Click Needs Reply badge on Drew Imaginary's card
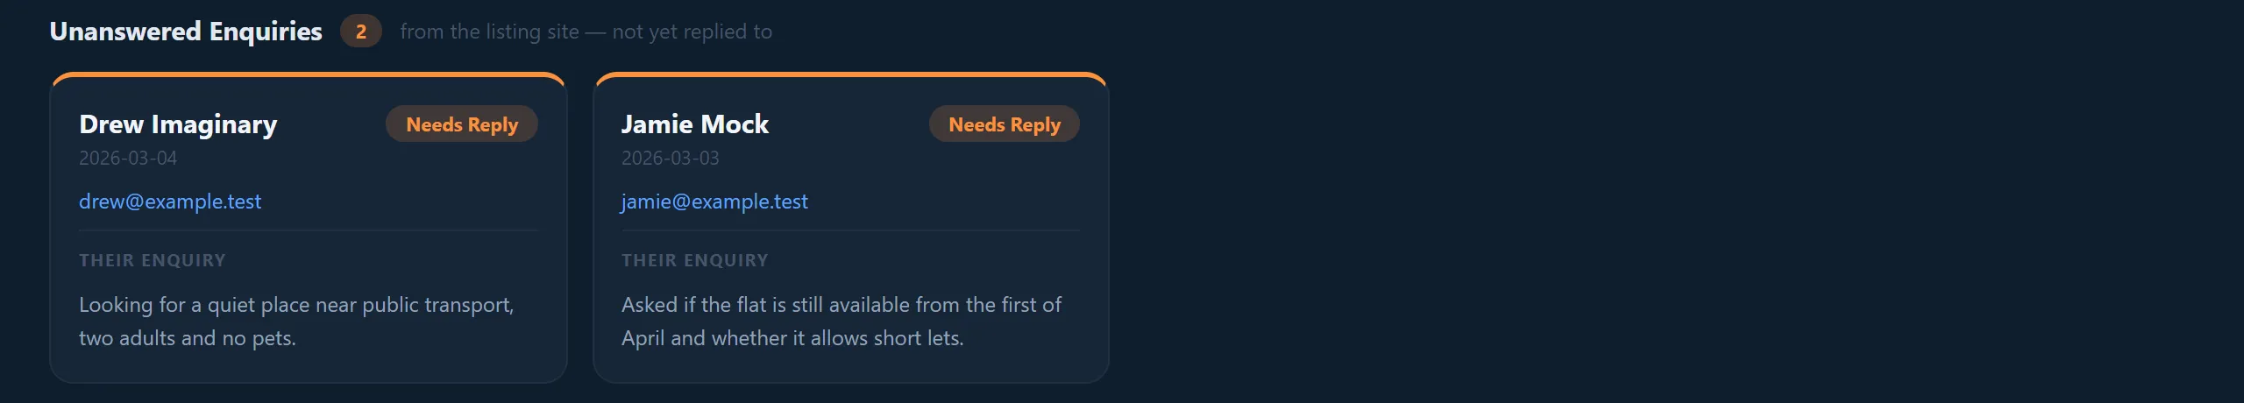This screenshot has width=2244, height=403. point(462,124)
